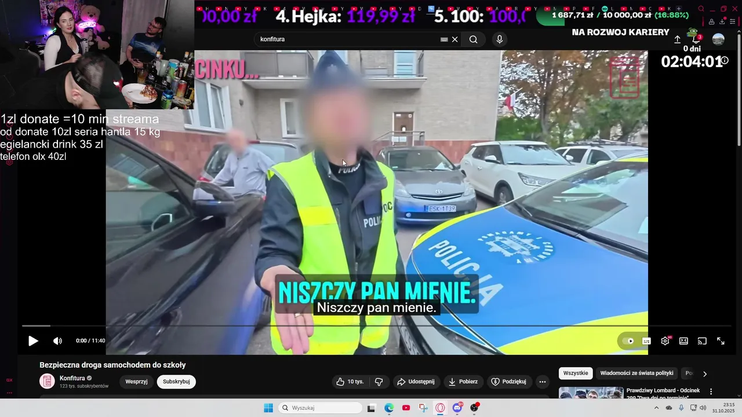742x417 pixels.
Task: Mute the video with the speaker icon
Action: point(57,341)
